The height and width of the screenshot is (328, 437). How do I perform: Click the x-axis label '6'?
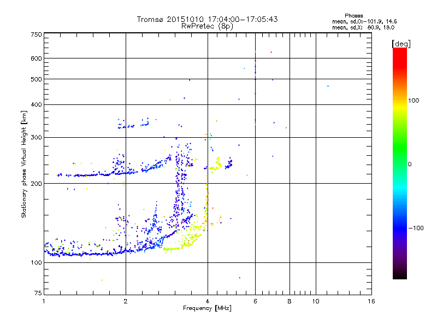(255, 301)
